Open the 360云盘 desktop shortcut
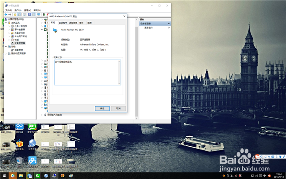Image resolution: width=286 pixels, height=179 pixels. pyautogui.click(x=20, y=128)
